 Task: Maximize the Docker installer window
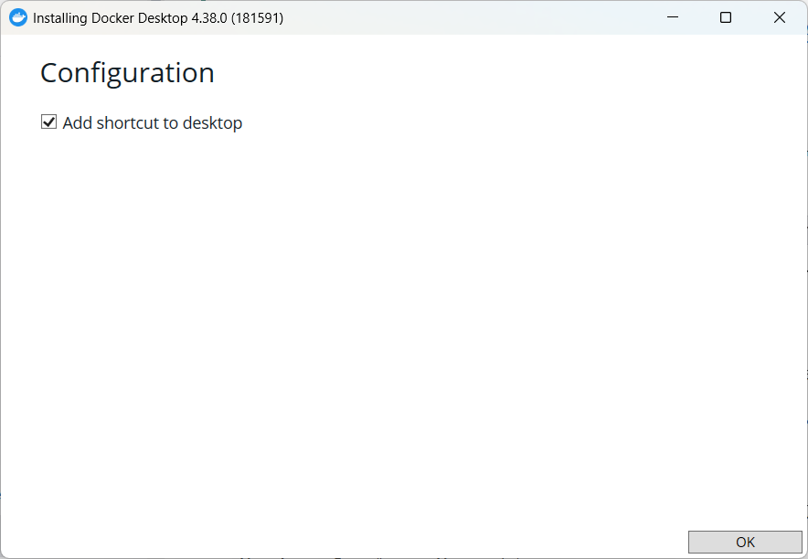[x=726, y=17]
